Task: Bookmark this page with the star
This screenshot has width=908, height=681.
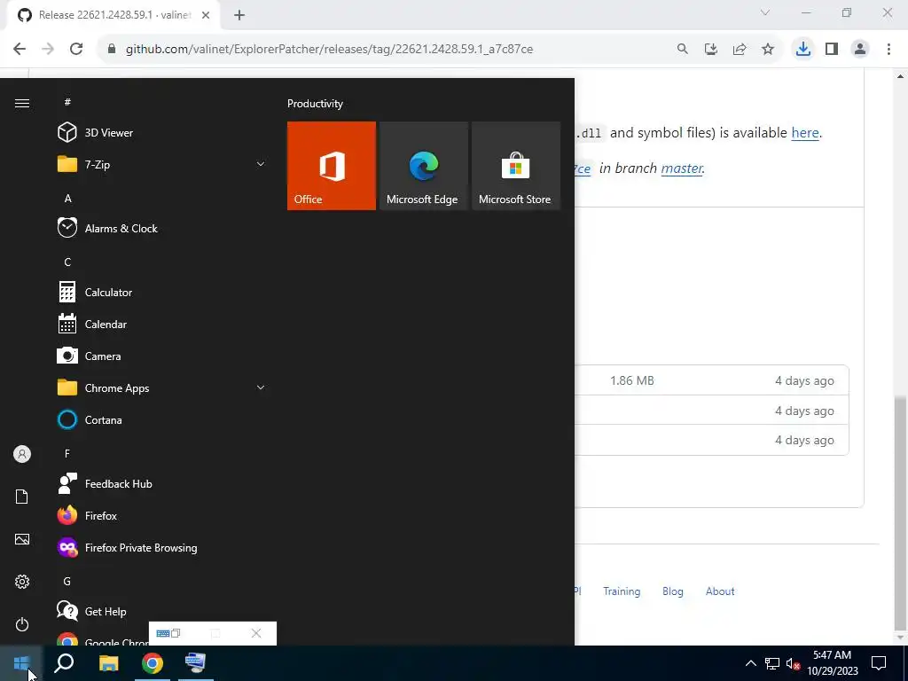Action: tap(768, 49)
